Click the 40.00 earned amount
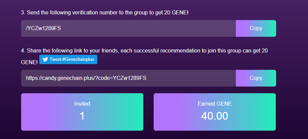 (215, 116)
